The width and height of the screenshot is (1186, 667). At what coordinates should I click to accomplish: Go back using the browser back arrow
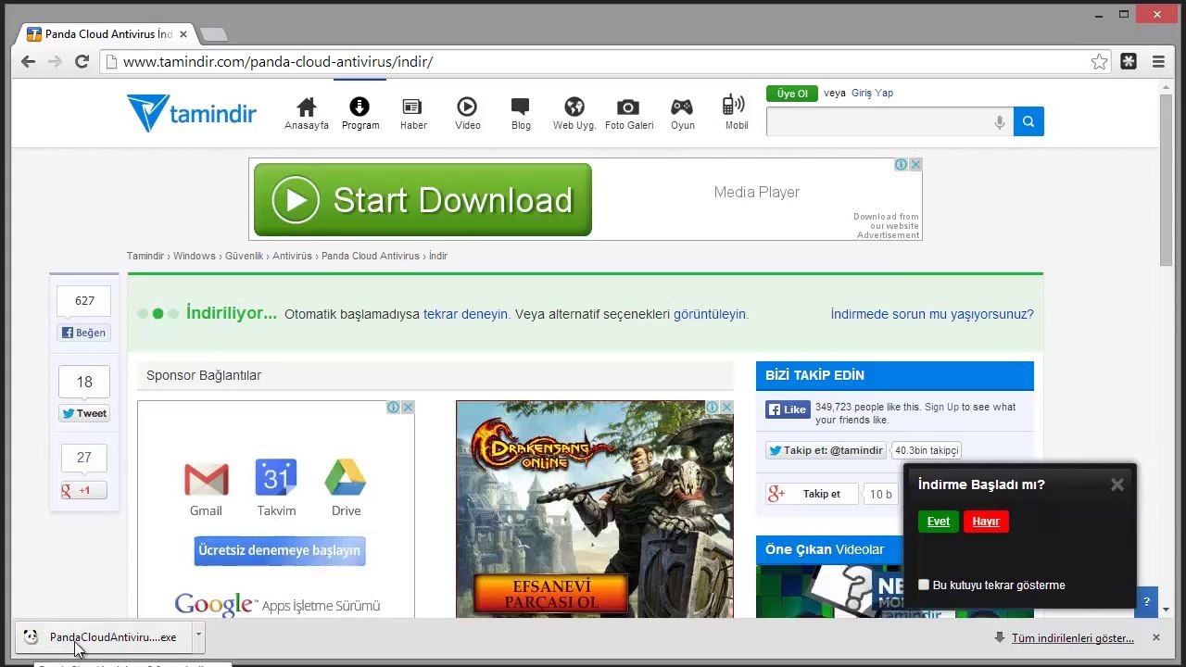(28, 62)
